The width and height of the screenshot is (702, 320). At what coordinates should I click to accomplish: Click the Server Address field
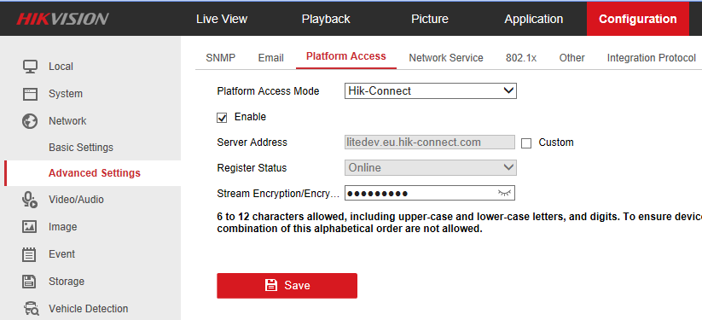(430, 143)
